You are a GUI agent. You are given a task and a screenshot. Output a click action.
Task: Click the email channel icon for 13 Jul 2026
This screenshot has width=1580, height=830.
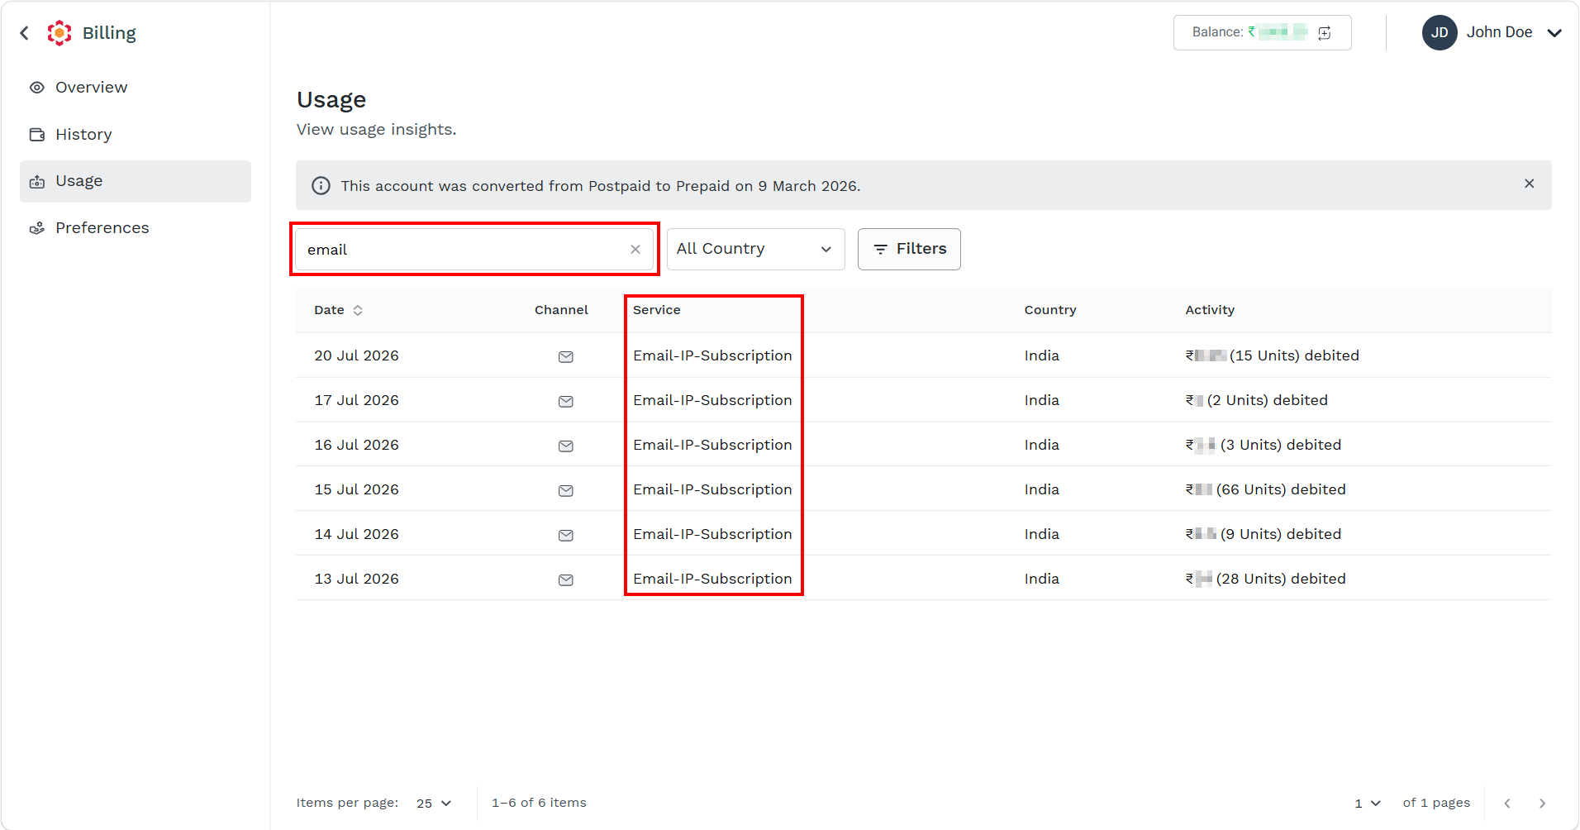click(566, 580)
